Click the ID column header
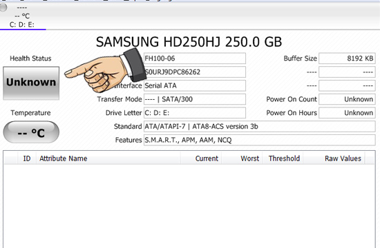This screenshot has height=248, width=380. click(x=27, y=158)
